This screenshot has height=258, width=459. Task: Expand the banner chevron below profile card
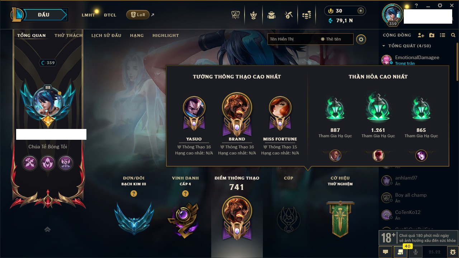pos(47,229)
